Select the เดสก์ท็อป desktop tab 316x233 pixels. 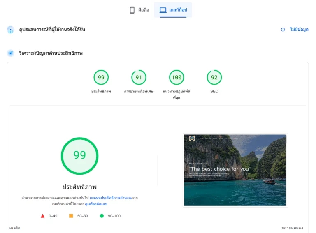(173, 10)
